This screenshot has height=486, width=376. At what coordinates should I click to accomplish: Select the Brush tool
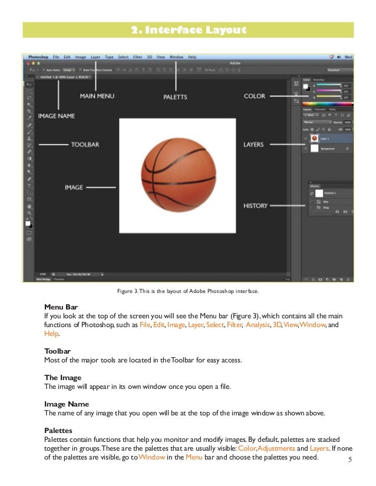point(29,132)
